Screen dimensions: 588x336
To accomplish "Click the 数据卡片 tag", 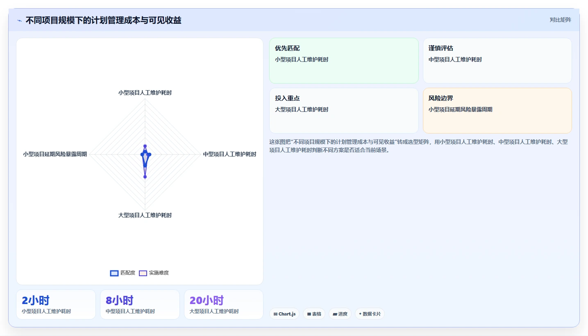I will (x=370, y=314).
